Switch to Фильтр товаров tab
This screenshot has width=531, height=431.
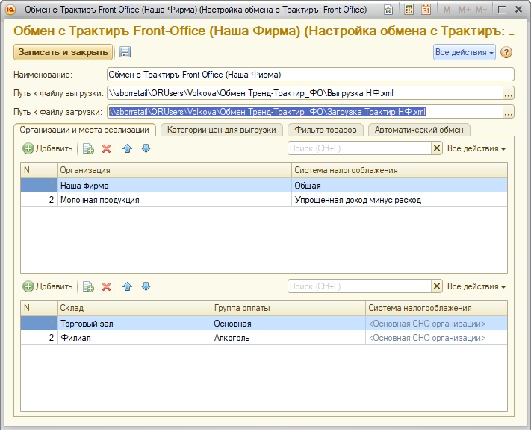[325, 130]
